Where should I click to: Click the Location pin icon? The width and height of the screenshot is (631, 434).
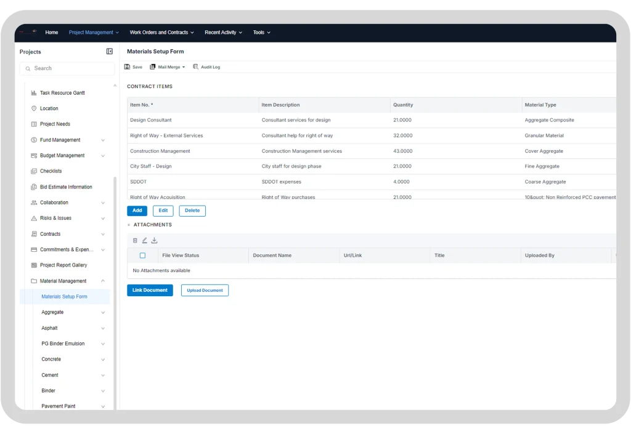point(34,108)
